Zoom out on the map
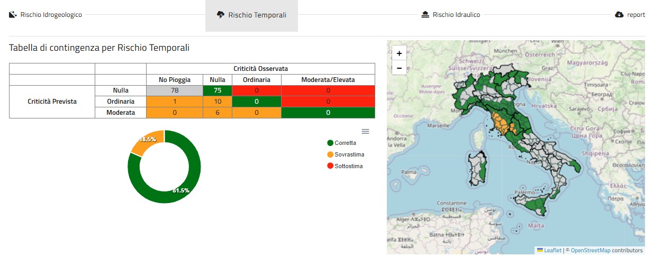The image size is (652, 257). (x=399, y=68)
